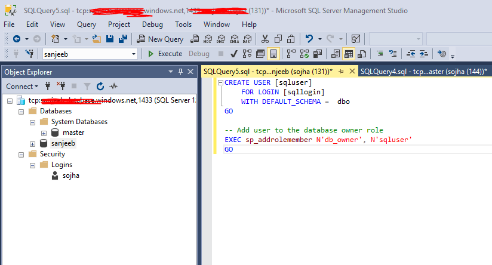Screen dimensions: 492x265
Task: Uncomment the selected lines icon
Action: tap(393, 54)
